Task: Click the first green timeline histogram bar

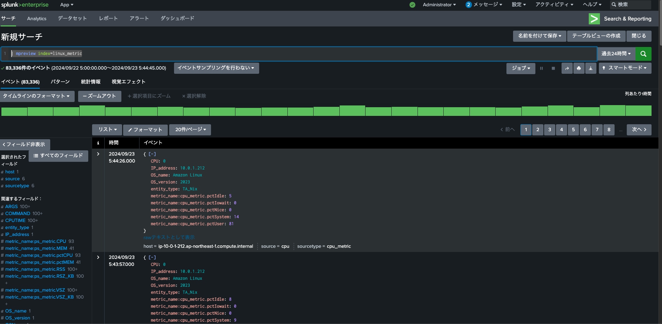Action: coord(14,111)
